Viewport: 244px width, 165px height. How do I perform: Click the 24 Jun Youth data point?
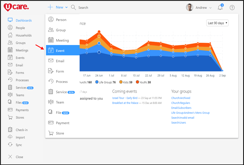[99, 32]
